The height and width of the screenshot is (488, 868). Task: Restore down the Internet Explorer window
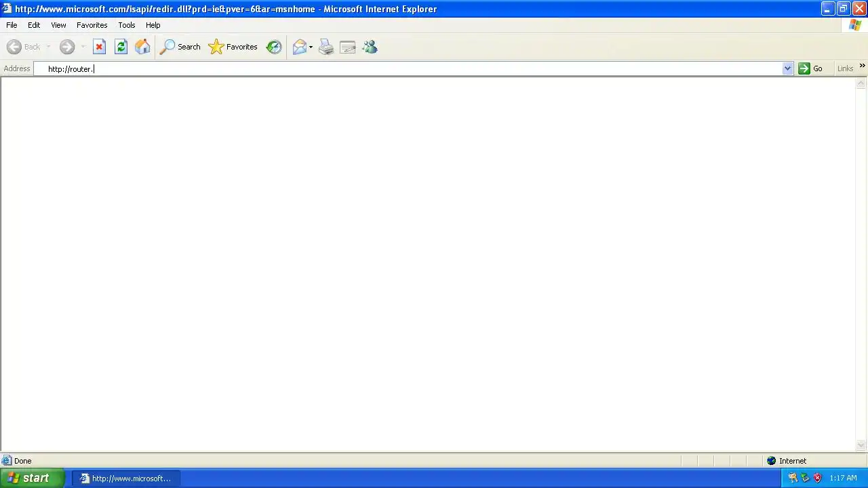pyautogui.click(x=843, y=9)
